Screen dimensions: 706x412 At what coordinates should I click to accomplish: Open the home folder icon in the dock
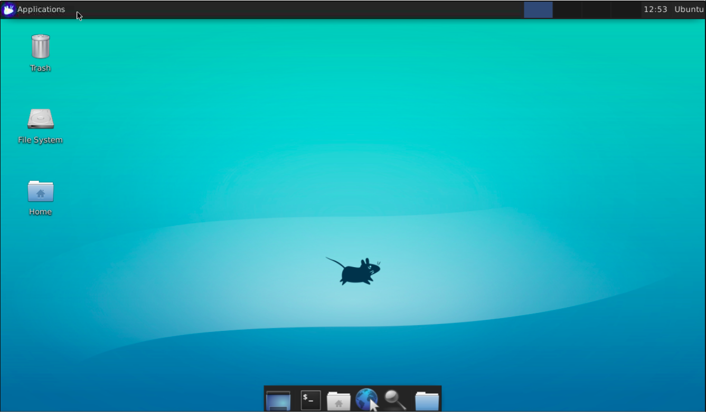coord(338,400)
